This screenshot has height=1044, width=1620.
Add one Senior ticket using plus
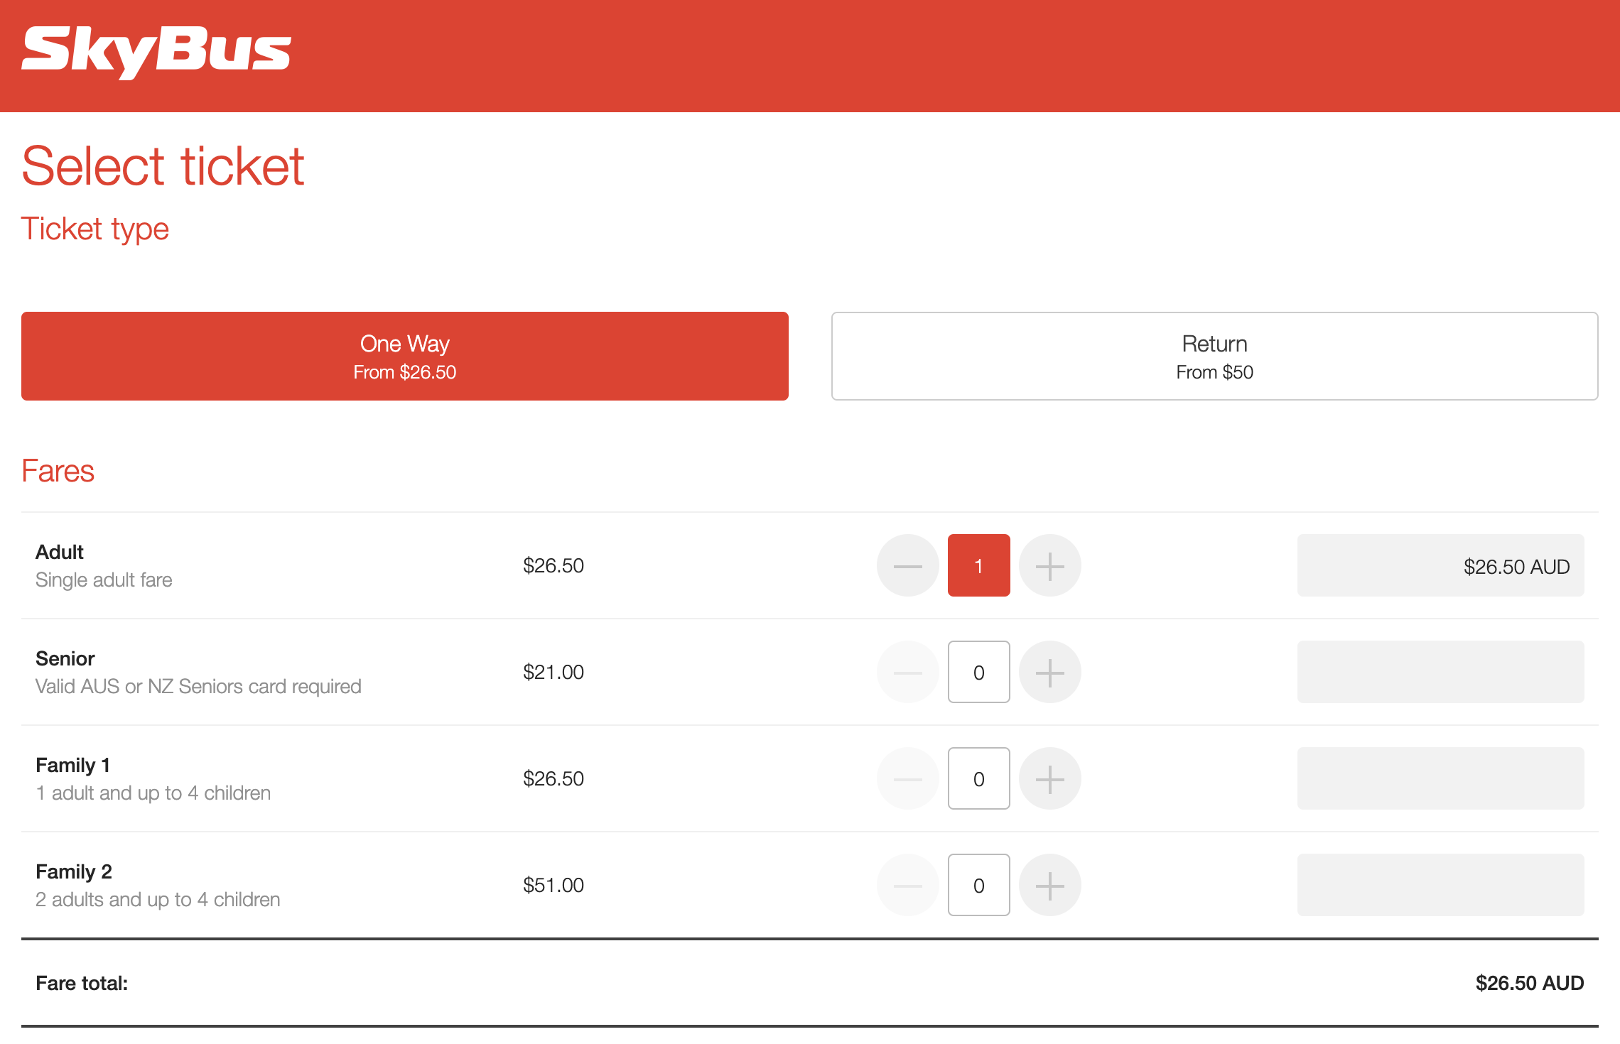point(1049,673)
